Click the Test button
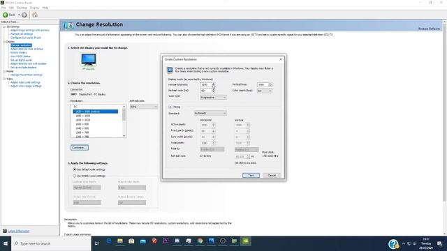The width and height of the screenshot is (447, 251). [251, 175]
